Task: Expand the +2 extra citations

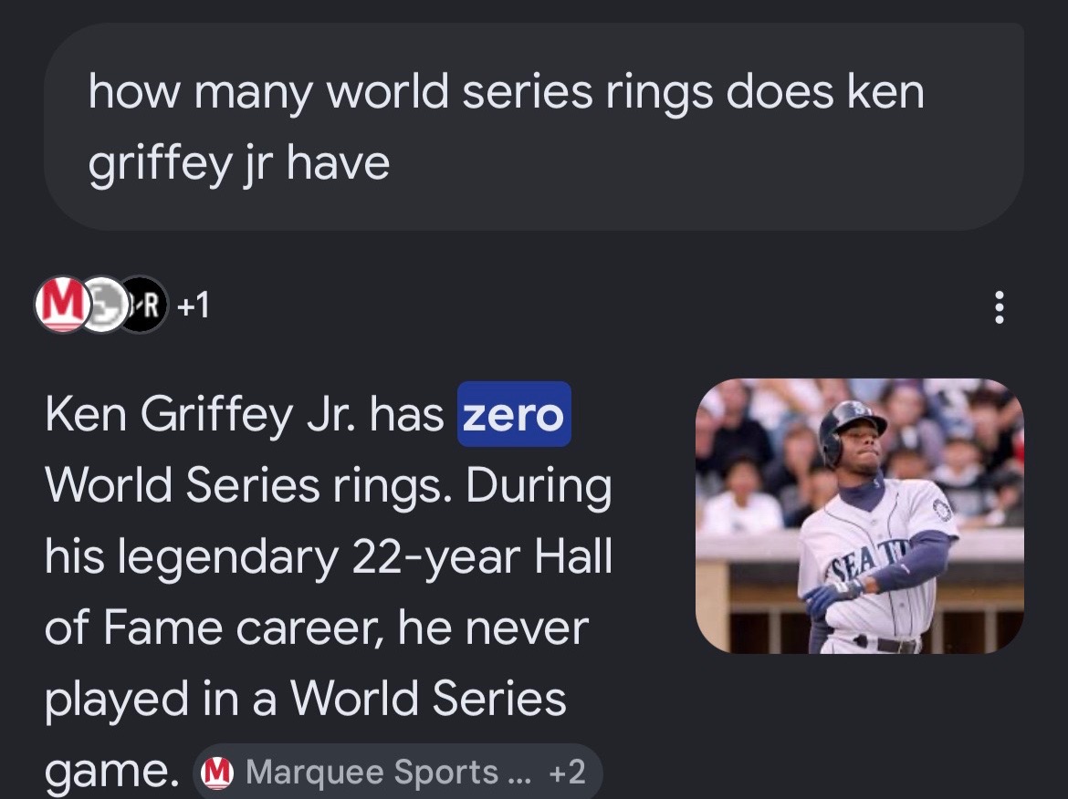Action: [x=568, y=772]
